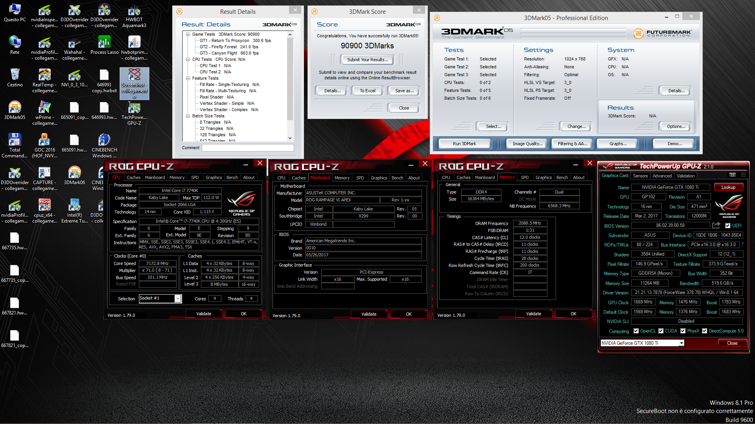Open the Total Commander desktop icon
Image resolution: width=755 pixels, height=424 pixels.
(15, 146)
